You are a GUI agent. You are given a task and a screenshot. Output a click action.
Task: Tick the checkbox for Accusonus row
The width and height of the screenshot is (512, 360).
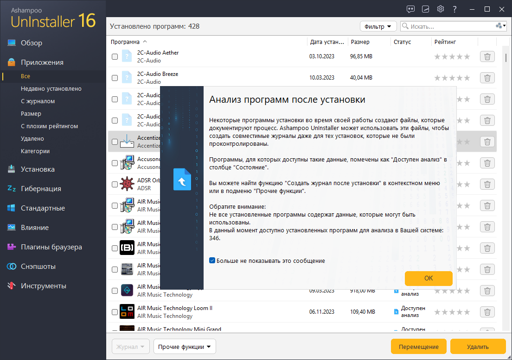click(x=115, y=163)
